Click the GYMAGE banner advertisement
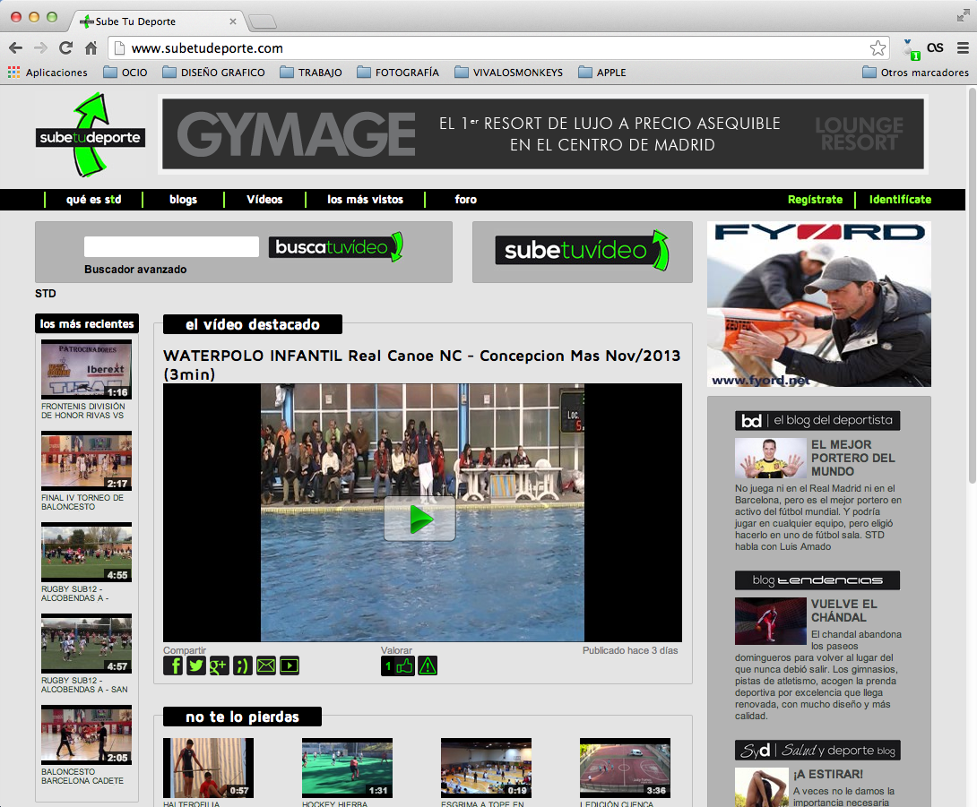The image size is (977, 807). point(543,133)
